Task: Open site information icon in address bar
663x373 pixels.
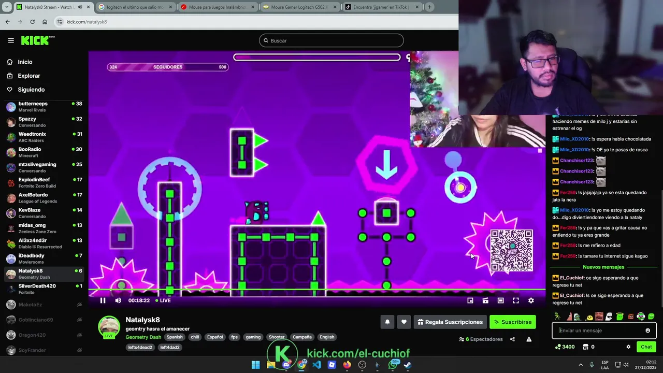Action: (x=60, y=22)
